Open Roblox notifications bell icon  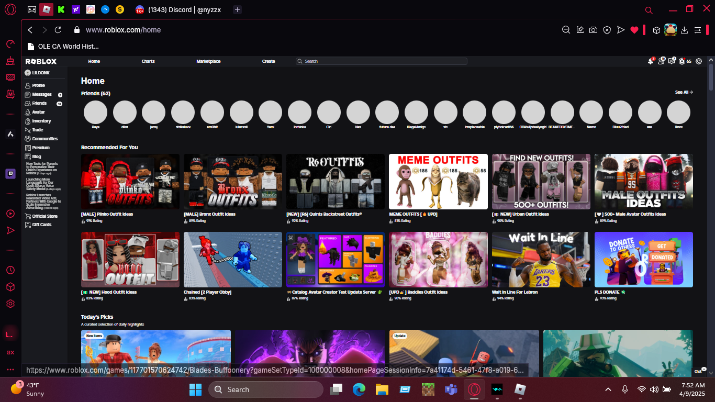(x=651, y=61)
